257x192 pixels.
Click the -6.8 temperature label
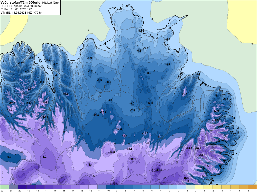(139, 51)
